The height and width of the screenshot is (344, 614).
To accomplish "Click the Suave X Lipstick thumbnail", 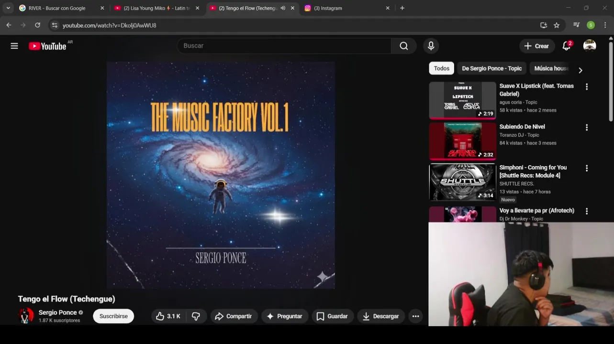I will coord(462,100).
